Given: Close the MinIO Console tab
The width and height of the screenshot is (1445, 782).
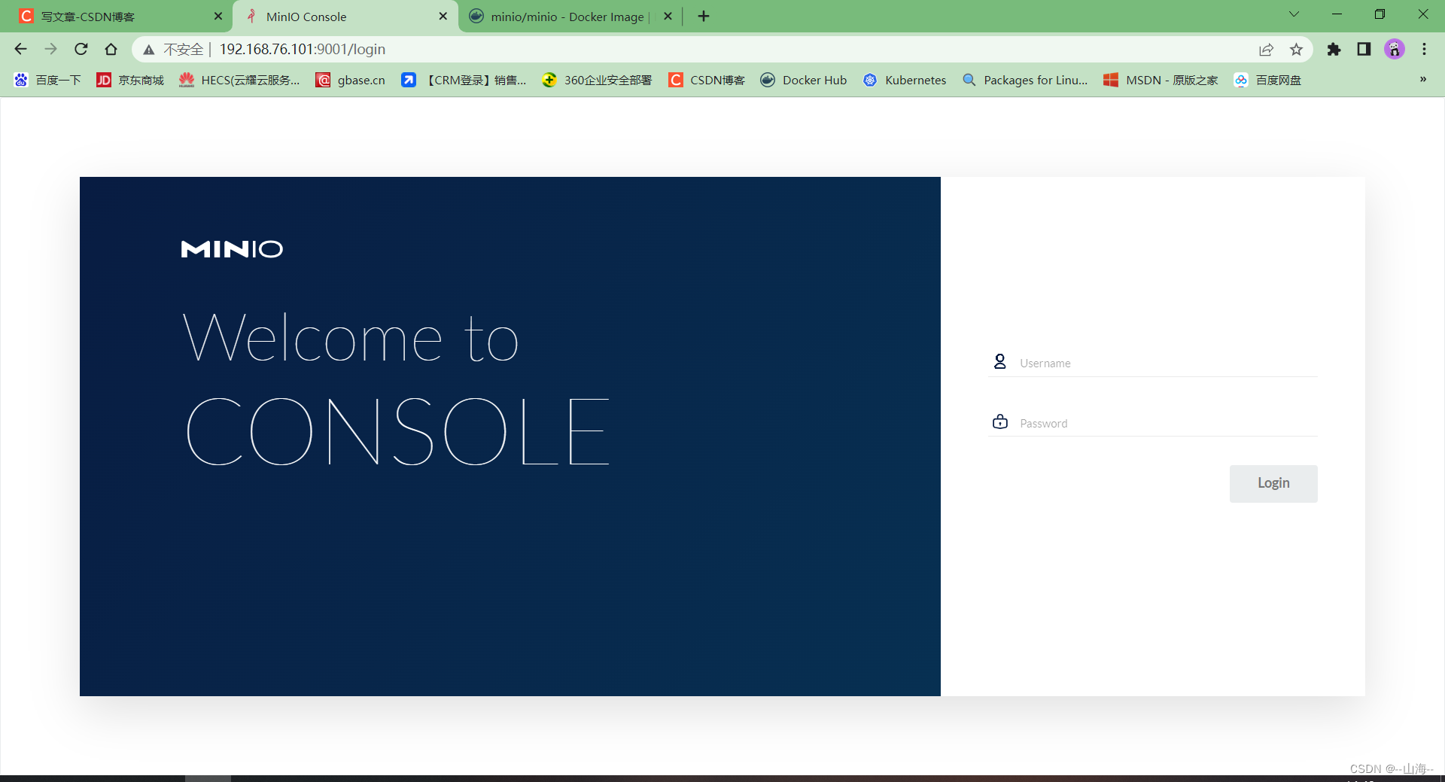Looking at the screenshot, I should tap(443, 16).
